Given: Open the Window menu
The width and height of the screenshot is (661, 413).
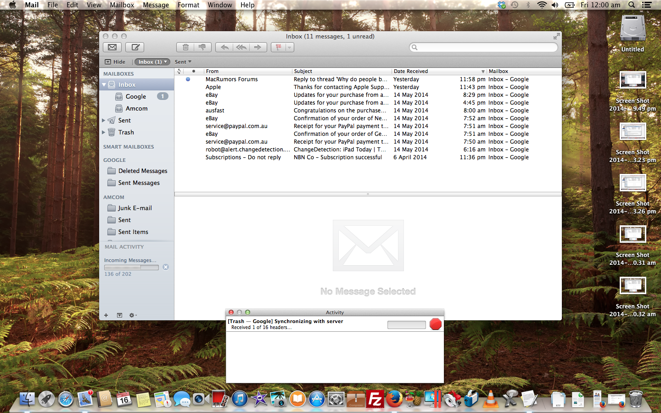Looking at the screenshot, I should (x=220, y=5).
